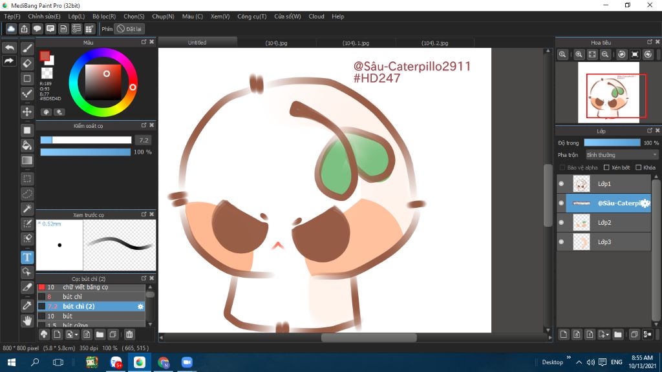Delete brush with trash icon
Image resolution: width=662 pixels, height=372 pixels.
[x=129, y=335]
